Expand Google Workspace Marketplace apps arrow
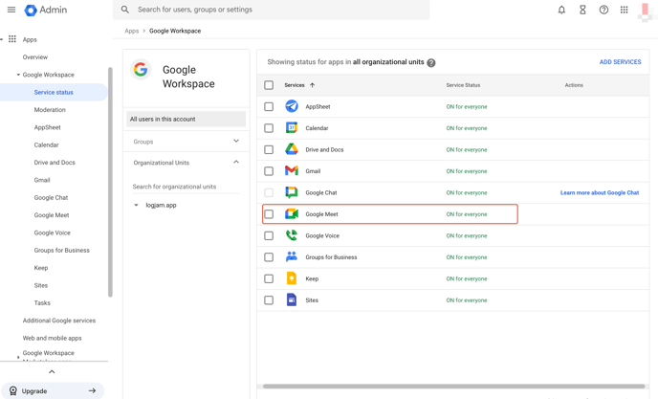The width and height of the screenshot is (658, 399). coord(18,357)
